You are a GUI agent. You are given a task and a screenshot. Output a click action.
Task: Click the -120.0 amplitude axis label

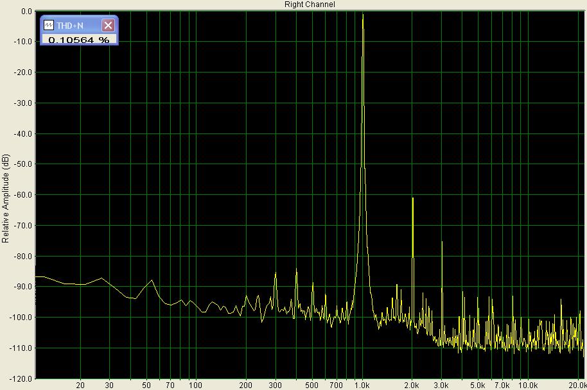(x=21, y=379)
